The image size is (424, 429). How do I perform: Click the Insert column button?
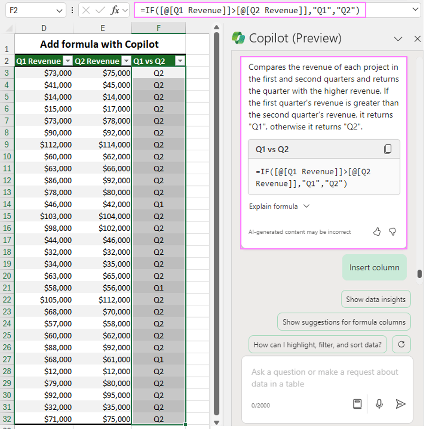(374, 267)
